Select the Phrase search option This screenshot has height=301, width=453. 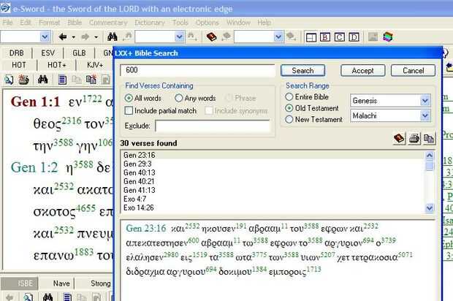pyautogui.click(x=240, y=98)
